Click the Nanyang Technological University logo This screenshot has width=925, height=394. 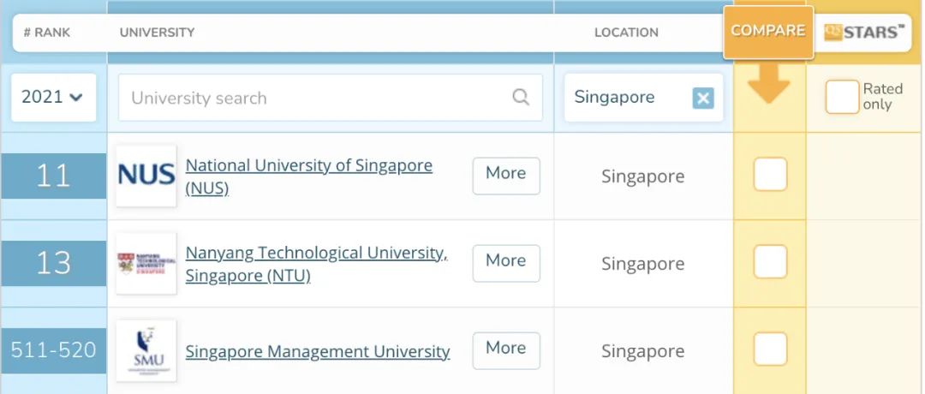[x=146, y=263]
